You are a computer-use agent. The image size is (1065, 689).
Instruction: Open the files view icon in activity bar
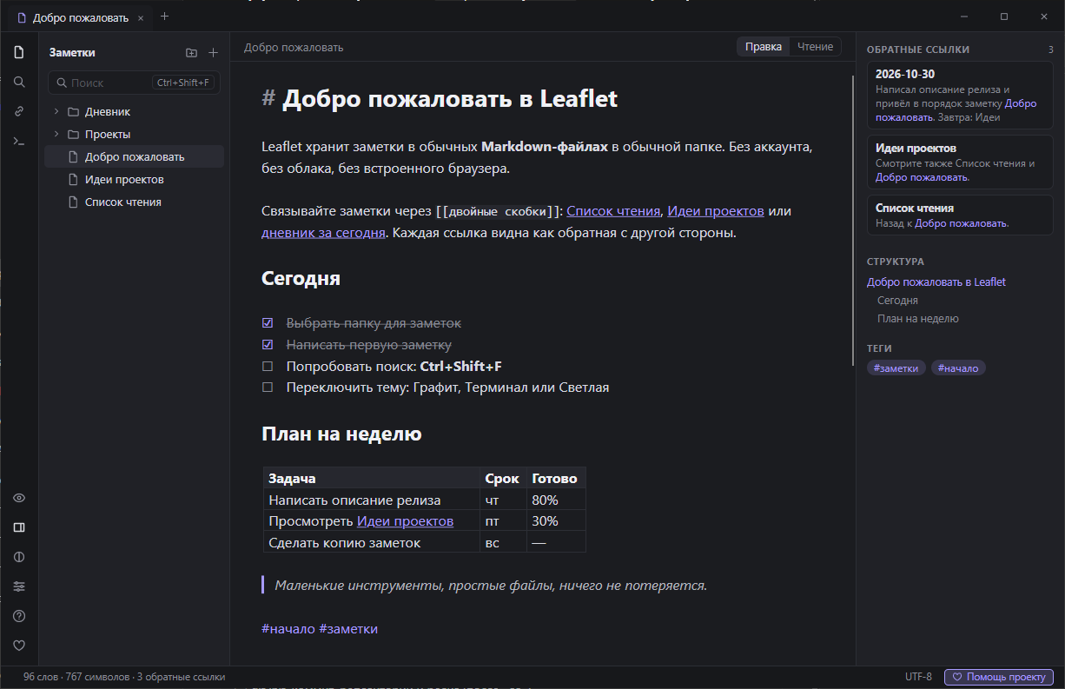(x=19, y=53)
